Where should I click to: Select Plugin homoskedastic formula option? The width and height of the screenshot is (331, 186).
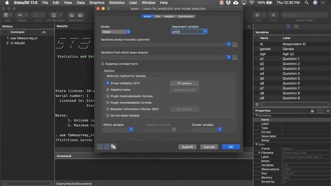[108, 102]
